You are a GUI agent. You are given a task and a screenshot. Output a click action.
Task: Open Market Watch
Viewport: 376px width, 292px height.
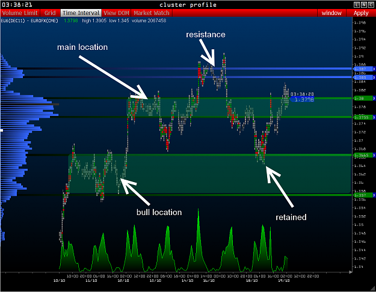[152, 13]
